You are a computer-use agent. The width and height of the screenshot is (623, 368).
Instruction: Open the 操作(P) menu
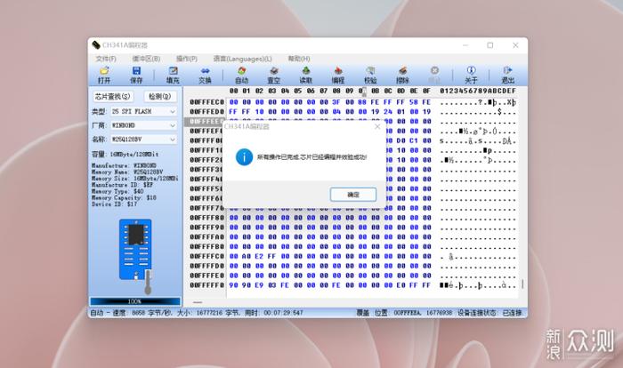click(187, 59)
